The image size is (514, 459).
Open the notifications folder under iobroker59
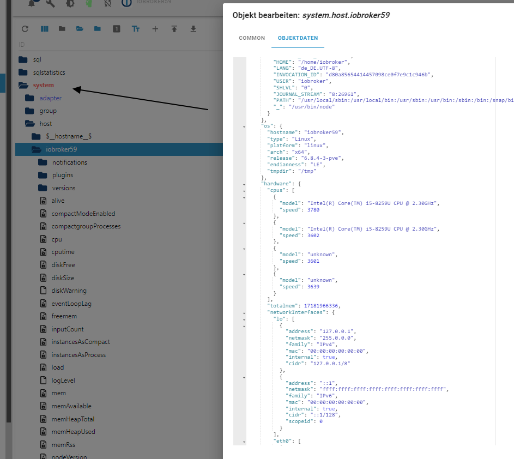coord(69,162)
